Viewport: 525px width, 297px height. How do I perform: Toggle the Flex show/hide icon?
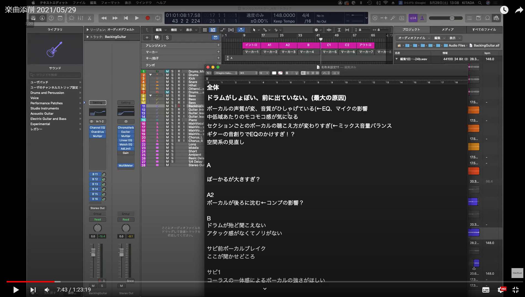pos(231,30)
